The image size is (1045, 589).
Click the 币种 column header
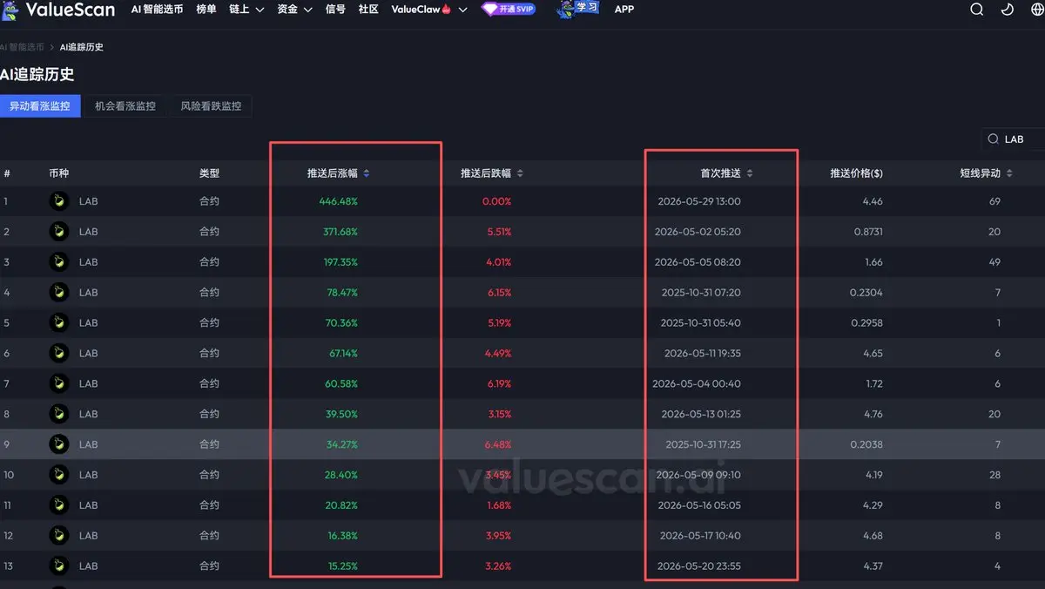click(x=59, y=173)
